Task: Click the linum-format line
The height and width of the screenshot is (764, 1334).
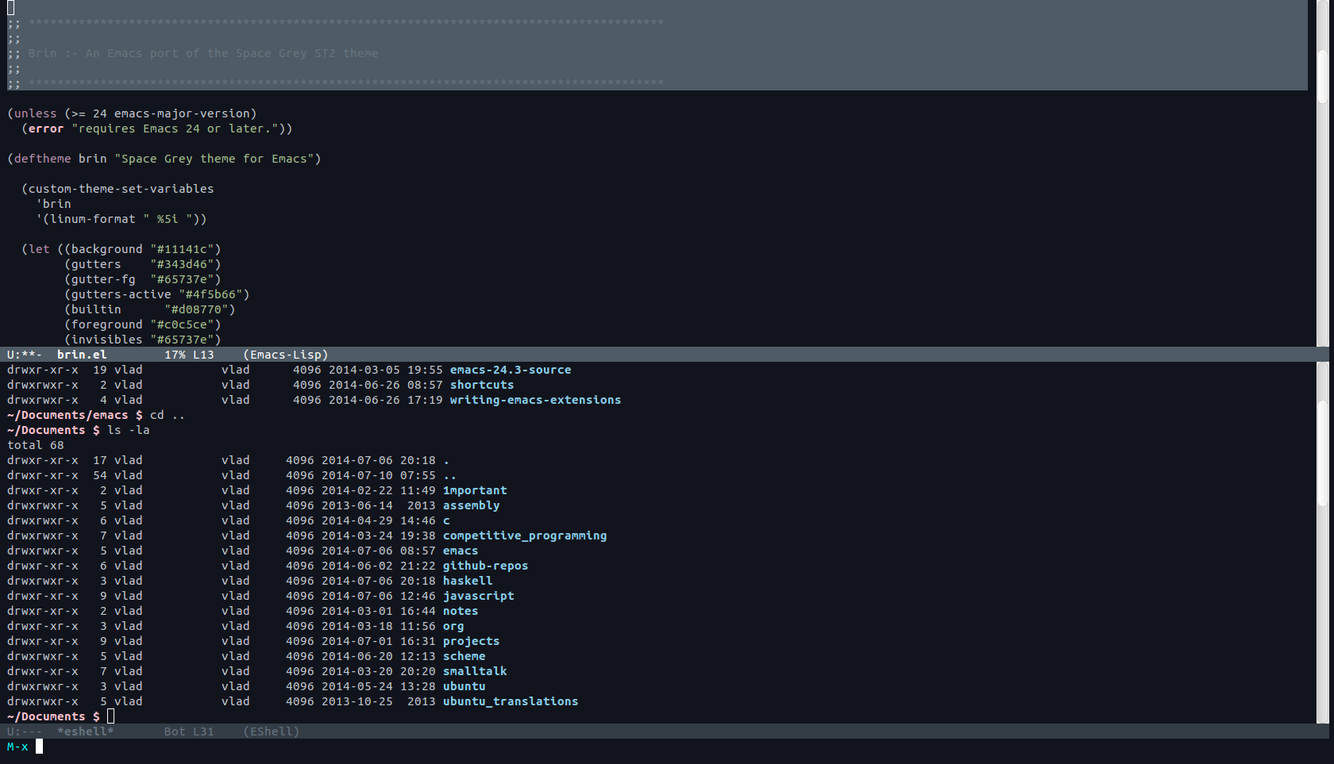Action: [121, 219]
